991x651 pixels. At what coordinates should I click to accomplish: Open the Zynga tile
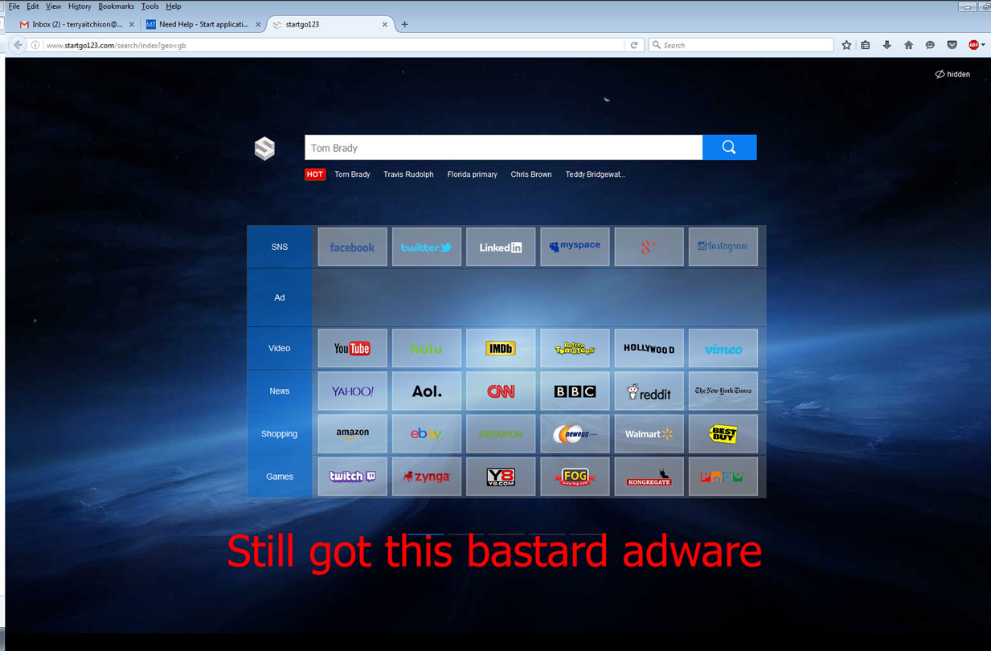point(426,476)
